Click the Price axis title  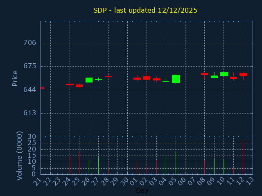point(15,78)
